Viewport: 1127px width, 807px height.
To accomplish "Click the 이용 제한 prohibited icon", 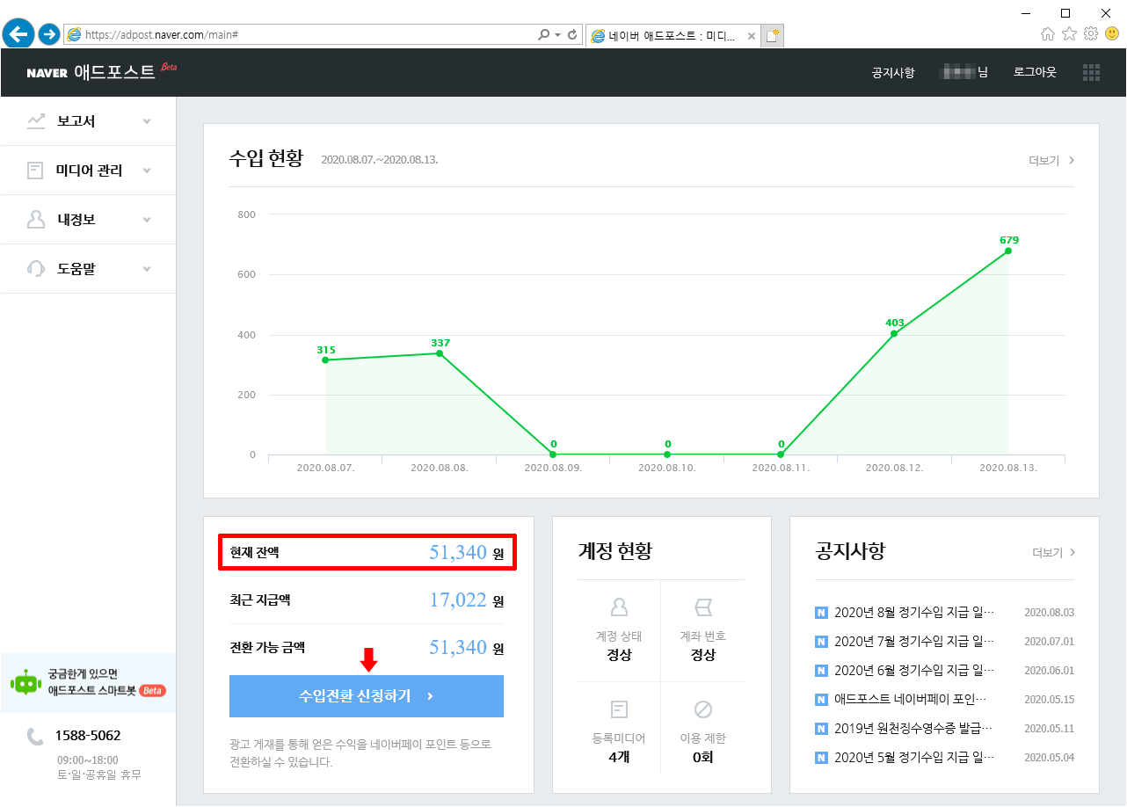I will point(703,709).
